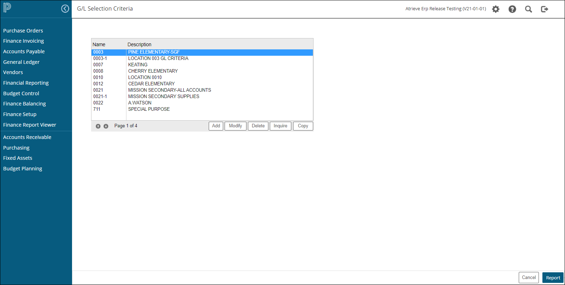The image size is (565, 285).
Task: Open settings via the gear icon
Action: click(x=496, y=9)
